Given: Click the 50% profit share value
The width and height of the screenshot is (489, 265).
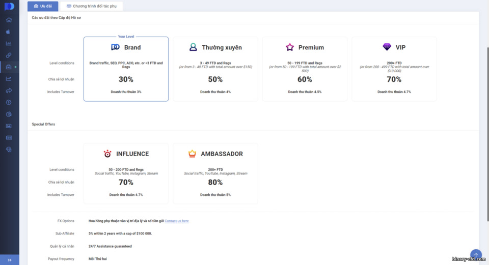Looking at the screenshot, I should 215,79.
